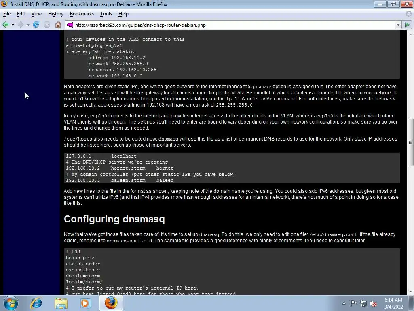The height and width of the screenshot is (311, 414).
Task: Reload the page with the refresh icon
Action: coord(36,25)
